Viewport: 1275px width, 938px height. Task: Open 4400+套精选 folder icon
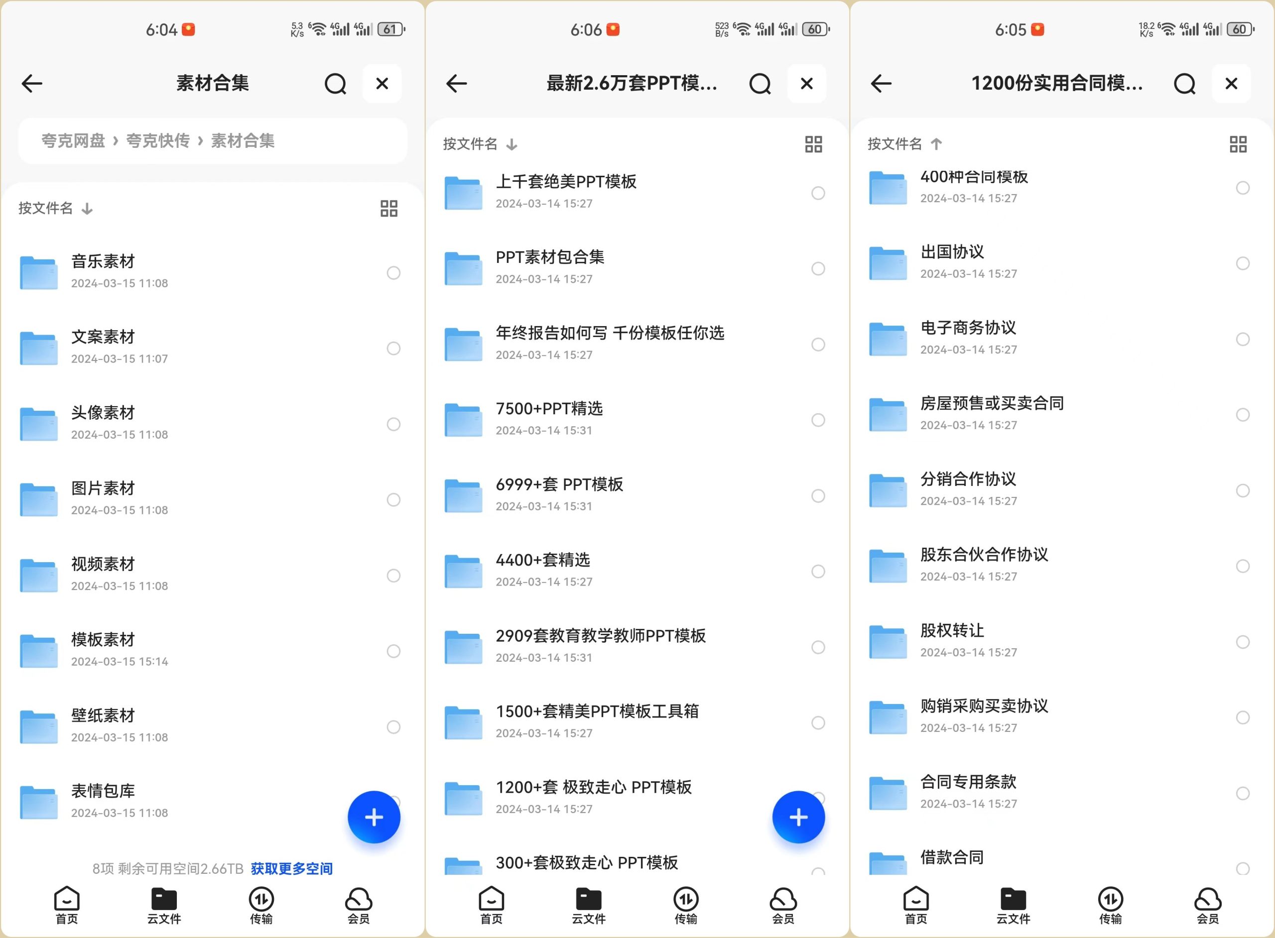[x=463, y=571]
